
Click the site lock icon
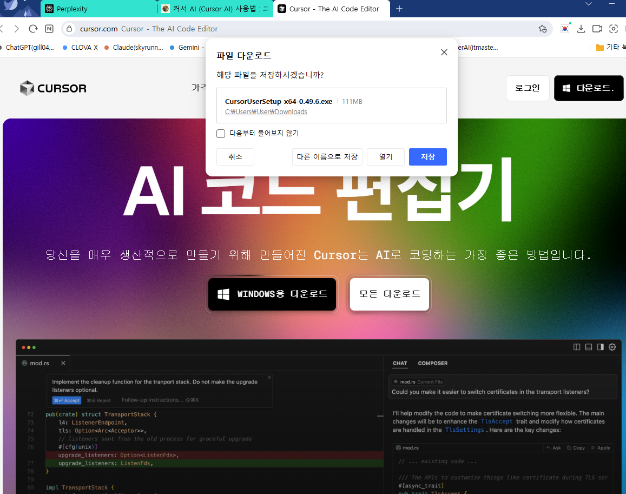pos(69,29)
